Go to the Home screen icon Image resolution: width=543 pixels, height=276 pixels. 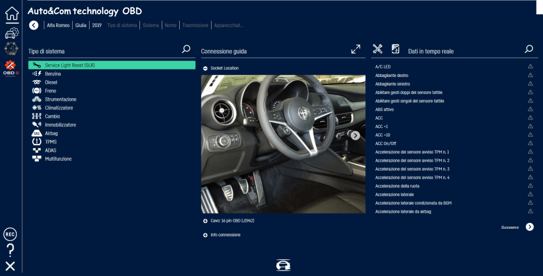11,14
